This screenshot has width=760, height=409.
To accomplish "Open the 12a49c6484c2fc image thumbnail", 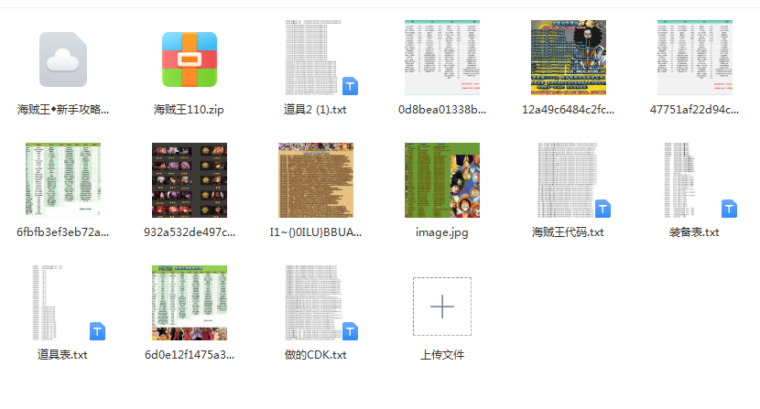I will [x=569, y=58].
